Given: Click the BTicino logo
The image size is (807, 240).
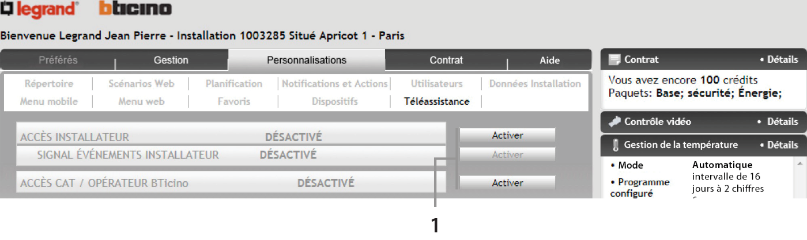Looking at the screenshot, I should 135,9.
